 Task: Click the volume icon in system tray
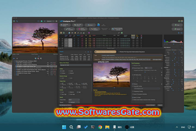coord(193,127)
